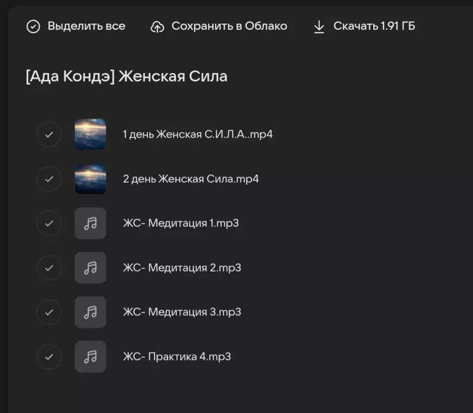473x413 pixels.
Task: Open file name ЖС- Медитация 1.mp3
Action: click(x=181, y=224)
